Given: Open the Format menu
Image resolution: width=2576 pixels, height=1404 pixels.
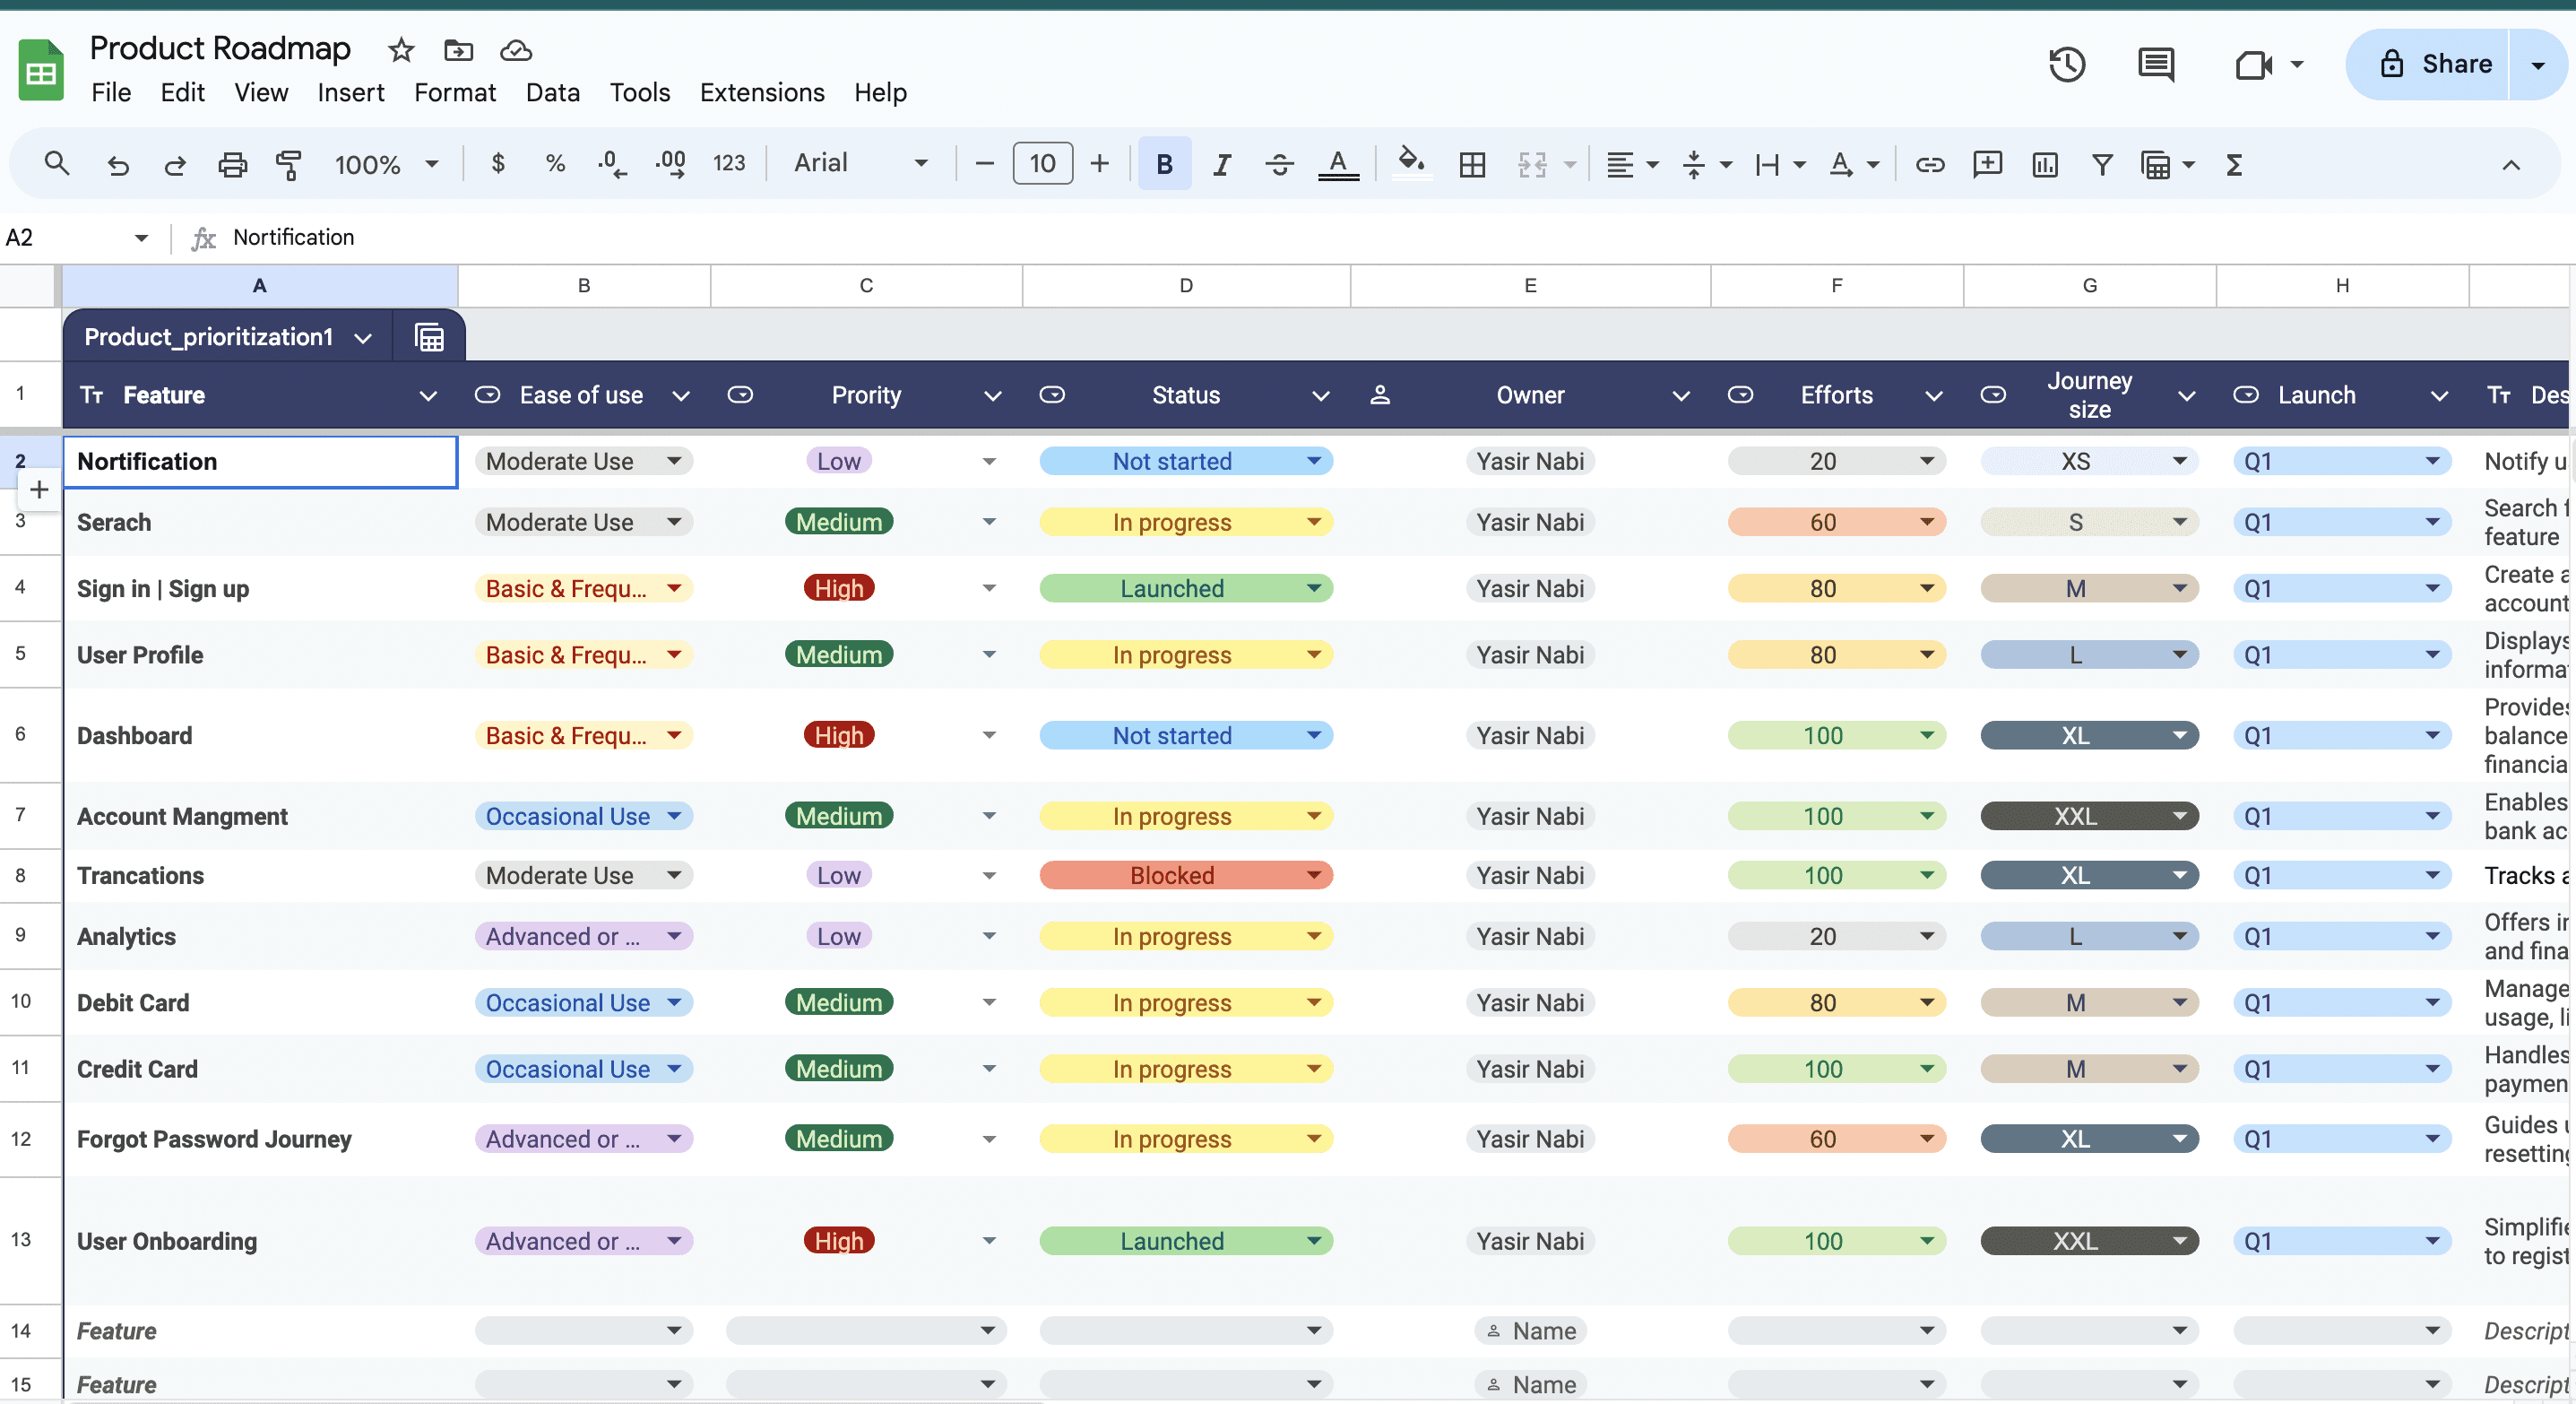Looking at the screenshot, I should tap(454, 92).
